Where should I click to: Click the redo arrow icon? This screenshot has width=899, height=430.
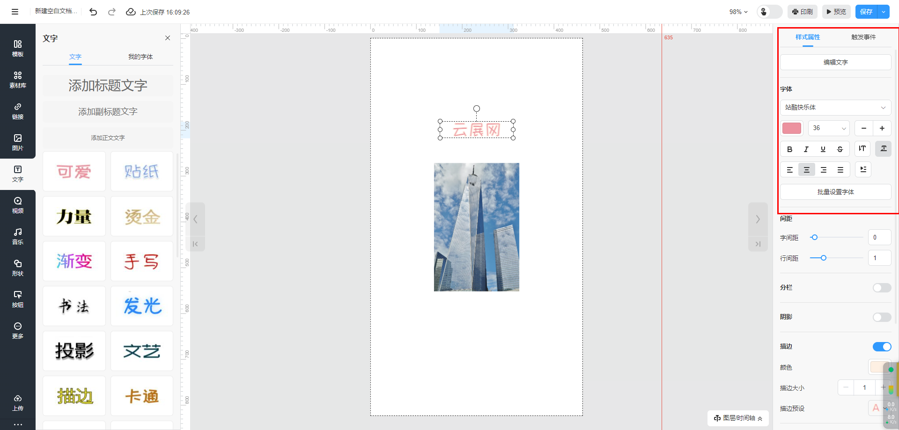pos(112,12)
